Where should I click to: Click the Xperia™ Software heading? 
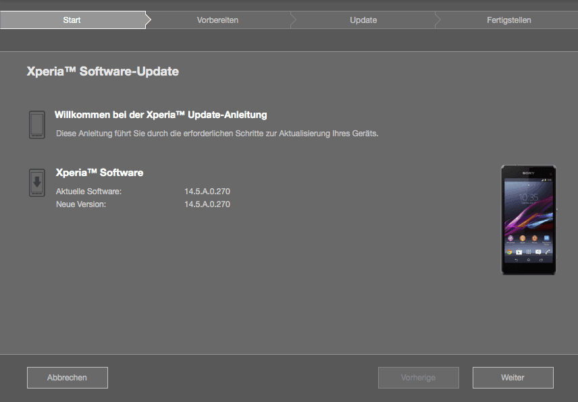pyautogui.click(x=99, y=173)
